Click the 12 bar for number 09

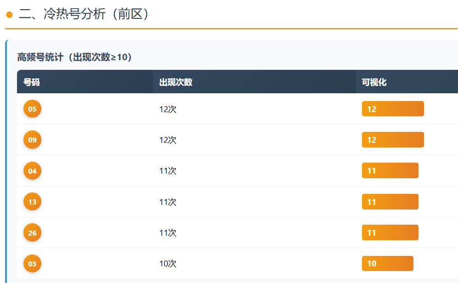click(x=393, y=140)
